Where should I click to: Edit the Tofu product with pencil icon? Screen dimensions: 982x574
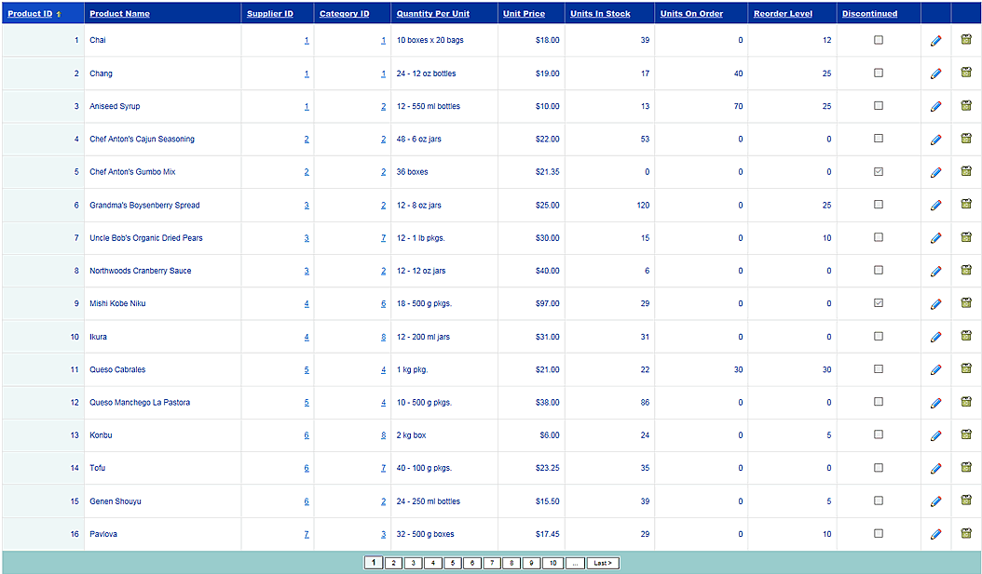tap(935, 469)
